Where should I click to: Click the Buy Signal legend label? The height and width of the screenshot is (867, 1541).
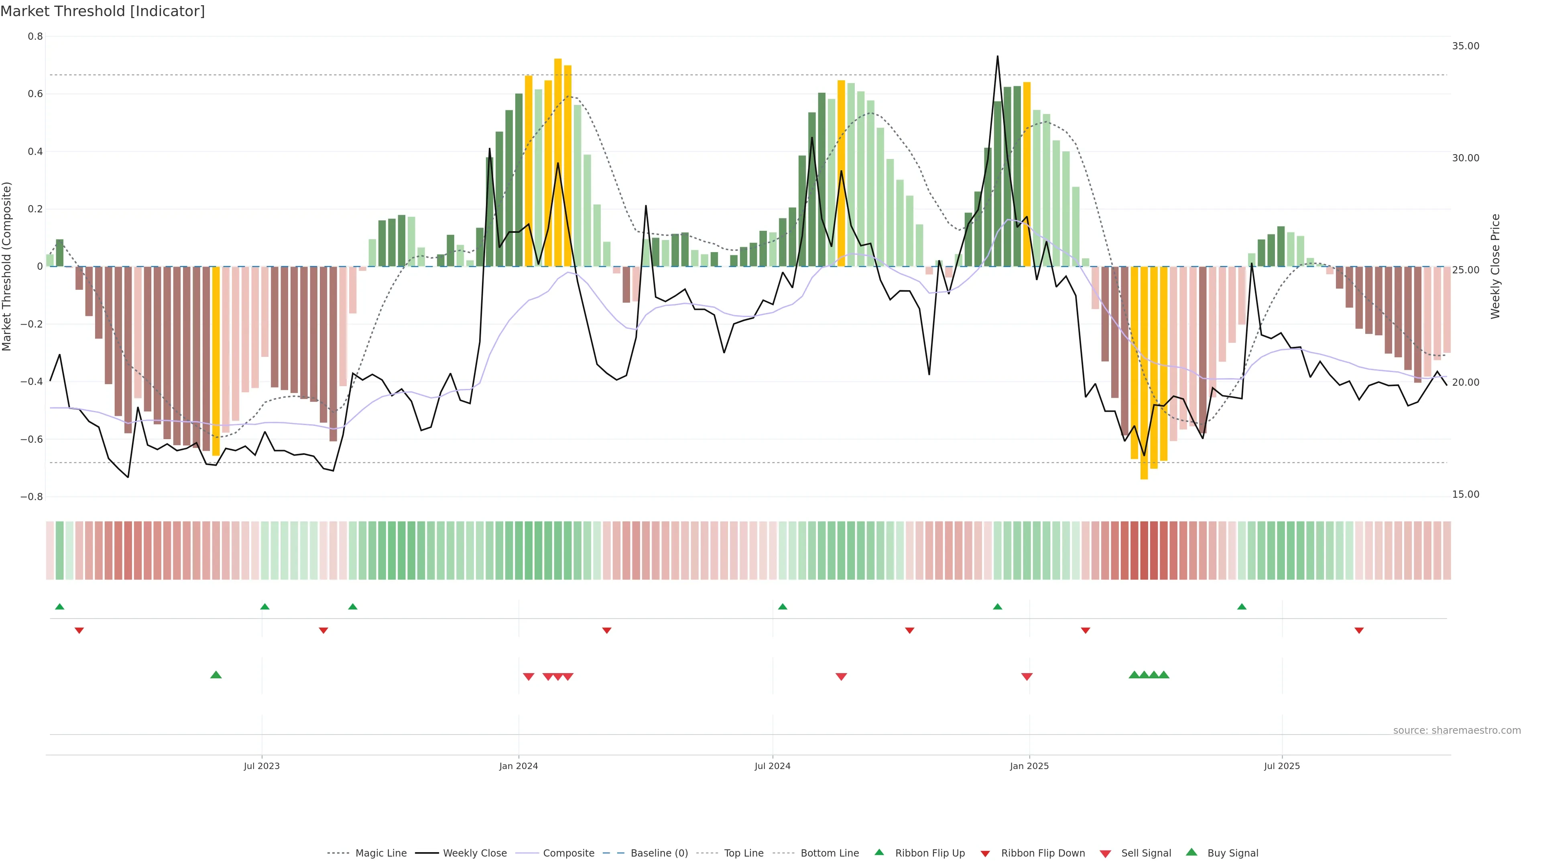coord(1232,853)
